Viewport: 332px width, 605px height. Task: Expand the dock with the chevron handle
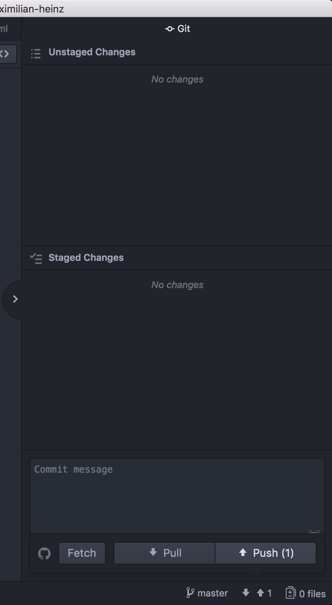(15, 299)
